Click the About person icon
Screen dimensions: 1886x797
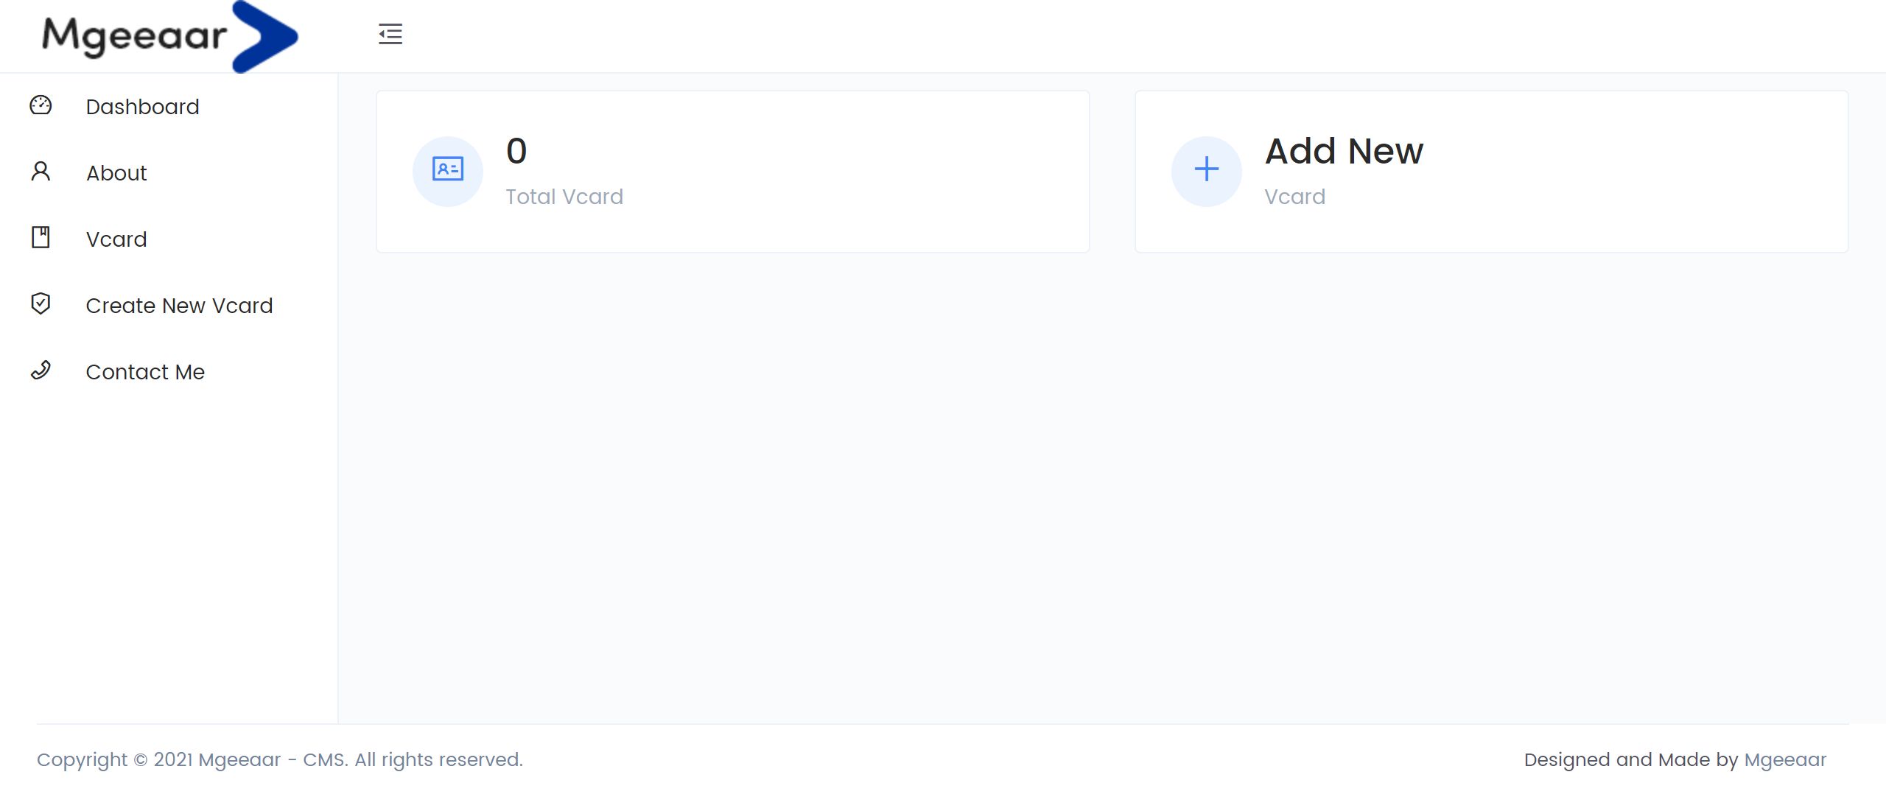[41, 172]
